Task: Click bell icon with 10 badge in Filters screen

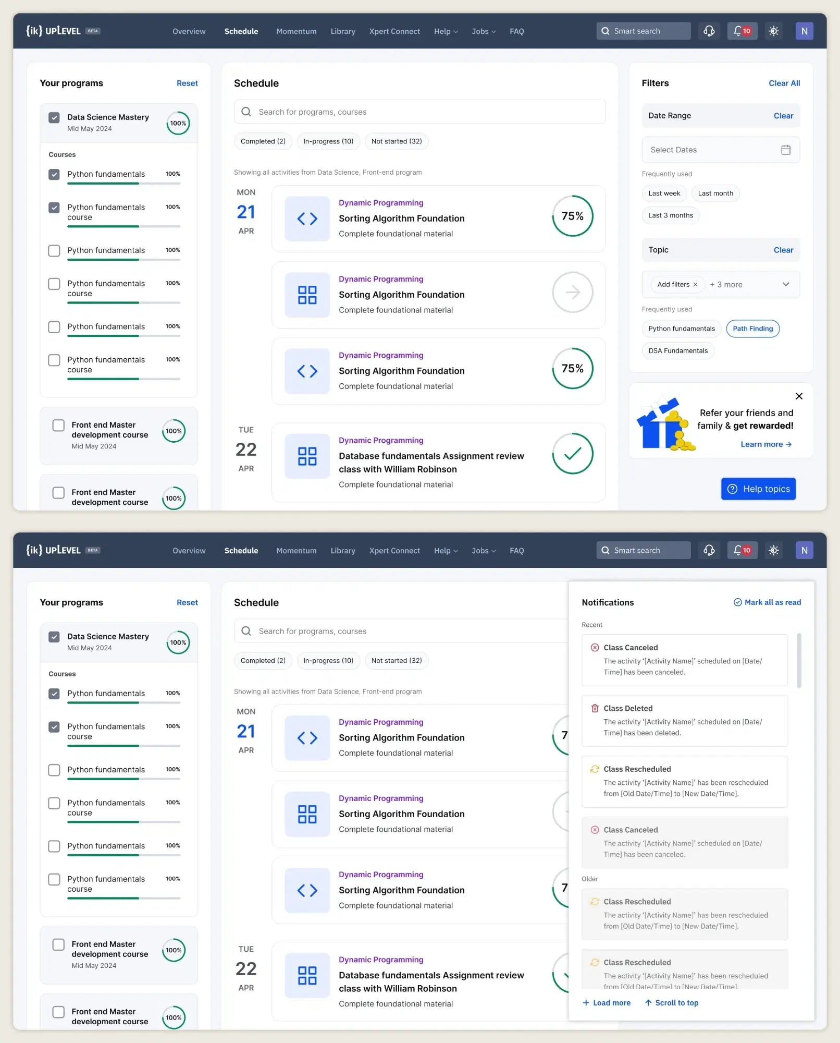Action: 742,31
